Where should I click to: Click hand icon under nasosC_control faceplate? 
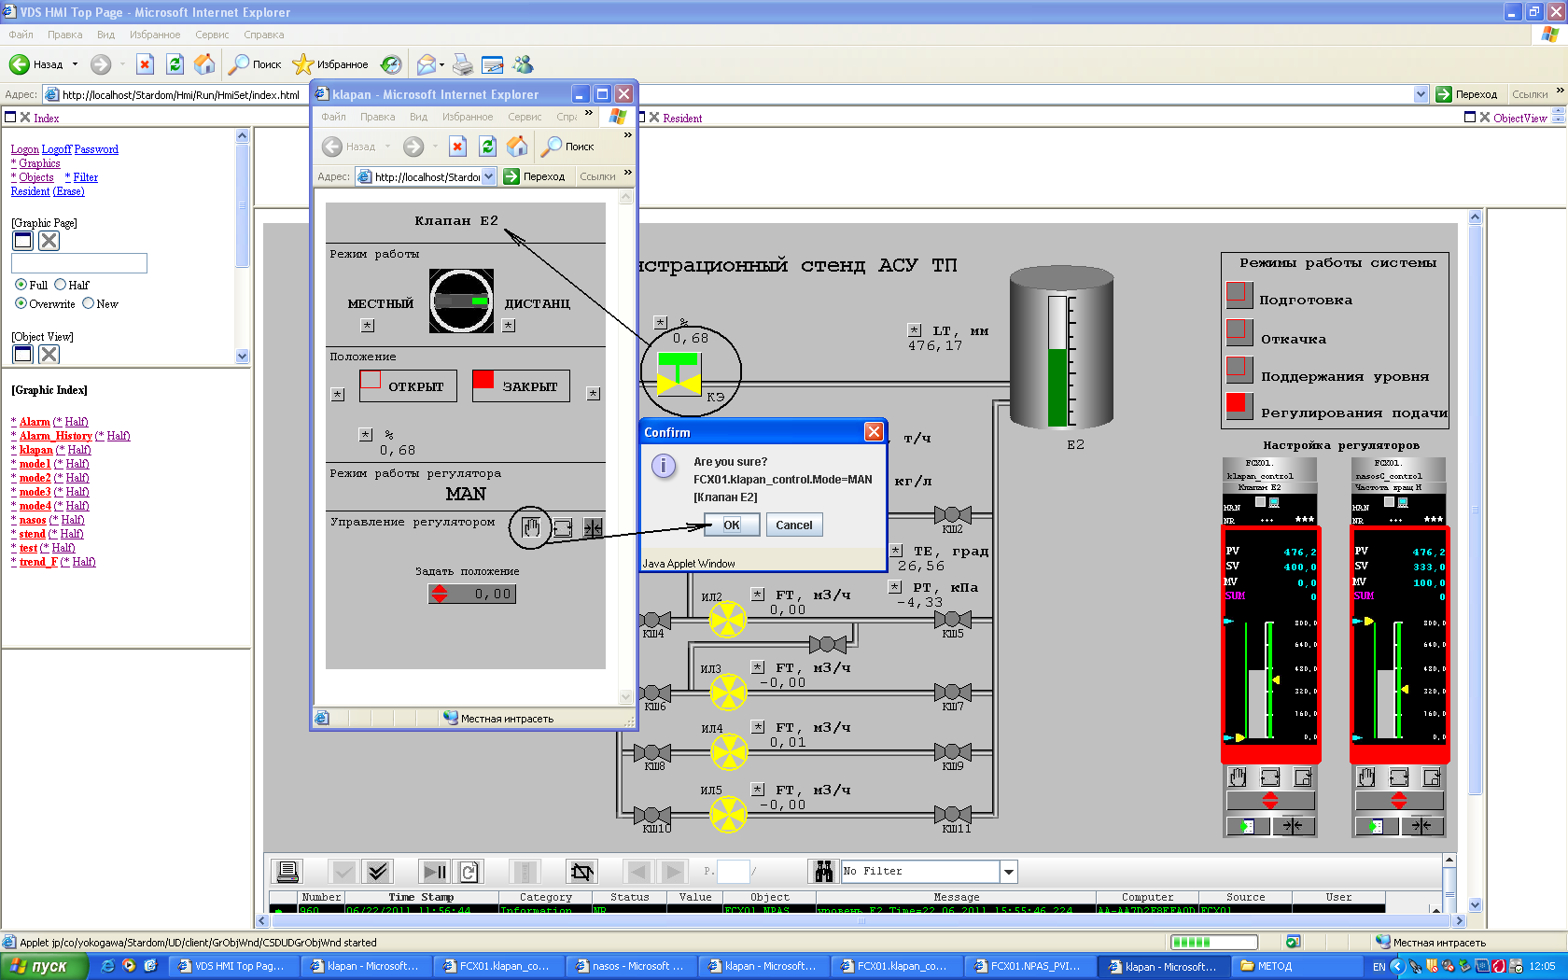pyautogui.click(x=1366, y=777)
